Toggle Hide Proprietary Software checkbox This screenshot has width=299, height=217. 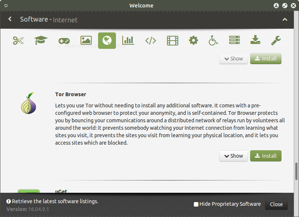tap(196, 204)
